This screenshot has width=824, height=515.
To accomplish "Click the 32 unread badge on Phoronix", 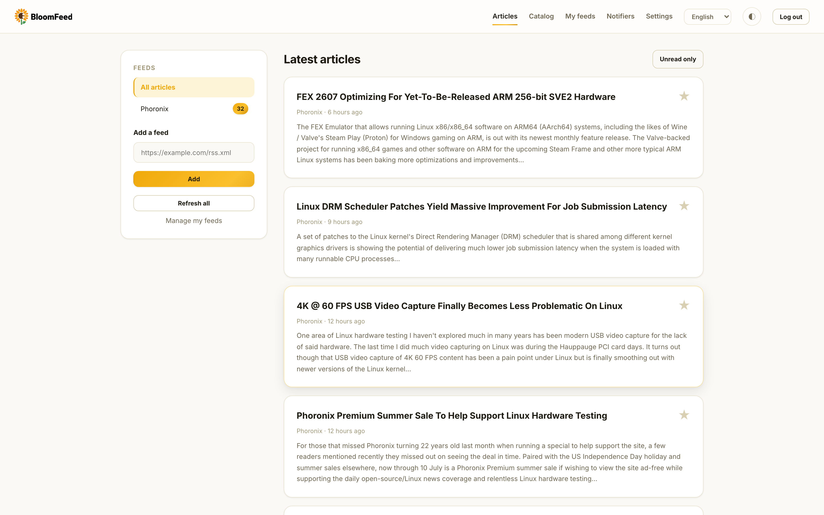I will coord(241,109).
